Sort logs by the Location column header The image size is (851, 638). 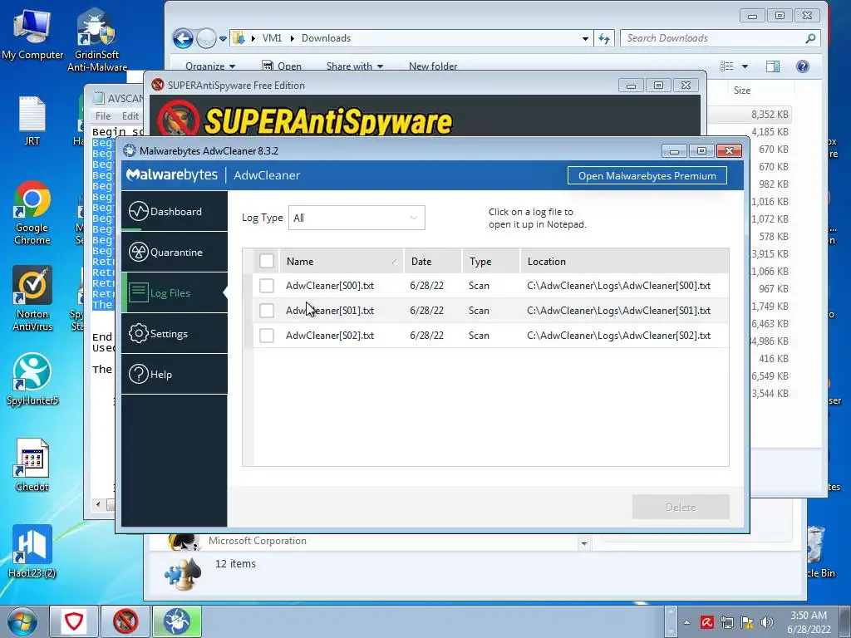coord(624,261)
